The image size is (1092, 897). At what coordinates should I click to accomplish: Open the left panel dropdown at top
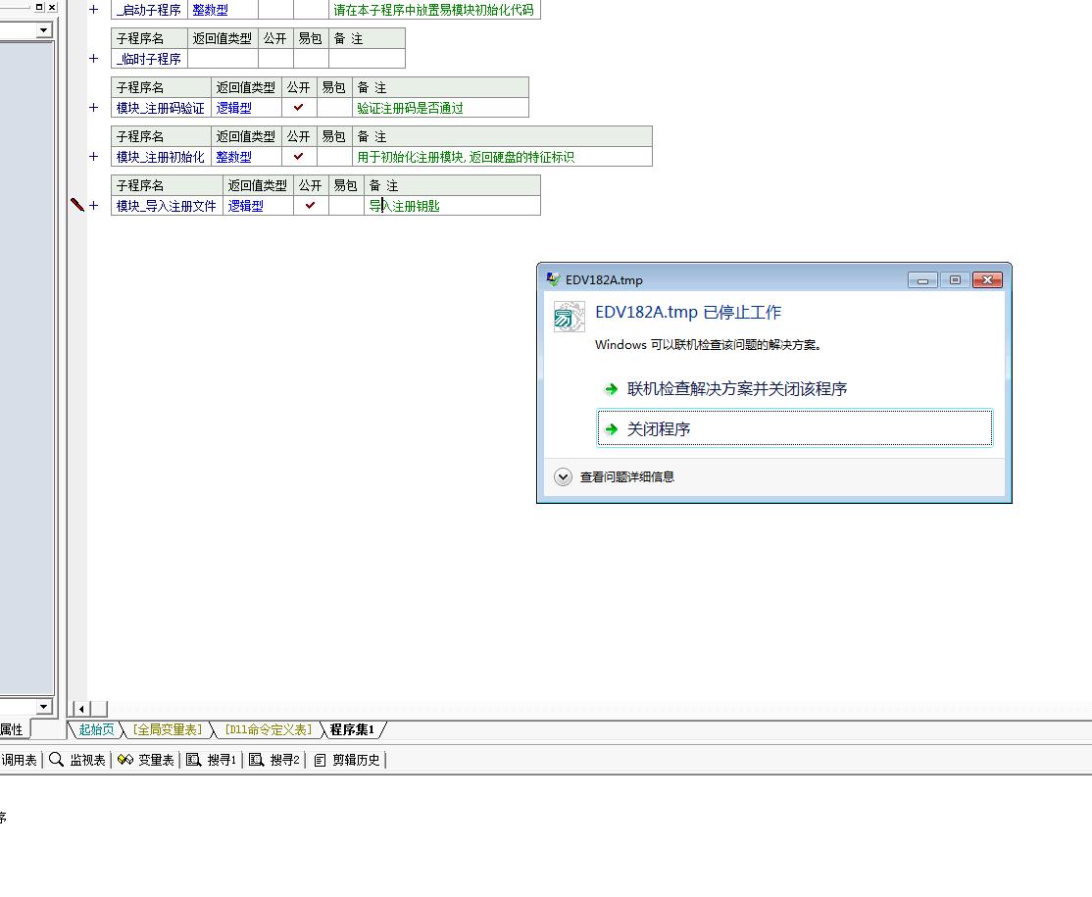click(43, 30)
